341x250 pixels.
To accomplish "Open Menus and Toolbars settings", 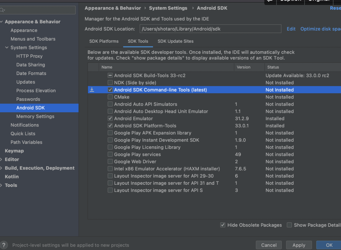I will (x=33, y=39).
